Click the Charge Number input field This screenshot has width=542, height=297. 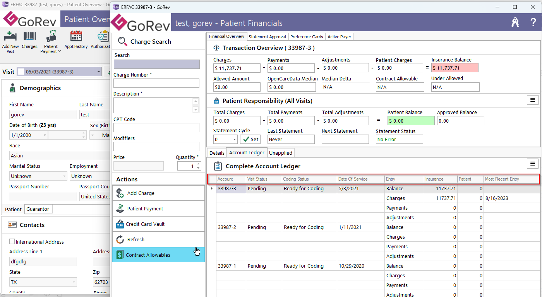[x=156, y=83]
